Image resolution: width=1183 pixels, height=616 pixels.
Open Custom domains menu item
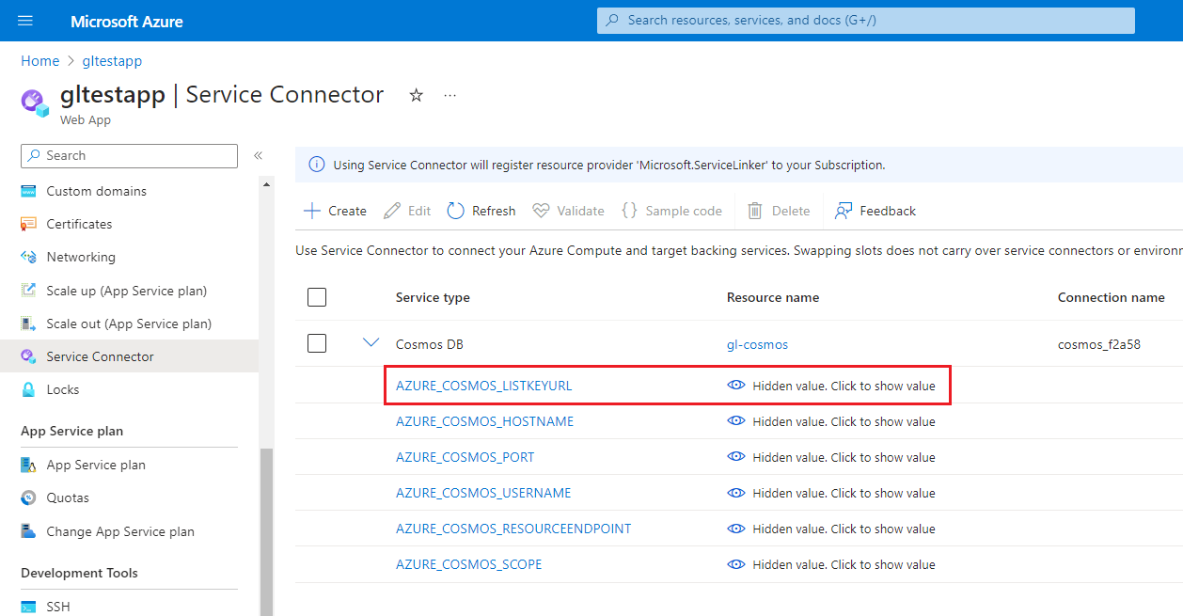coord(96,191)
